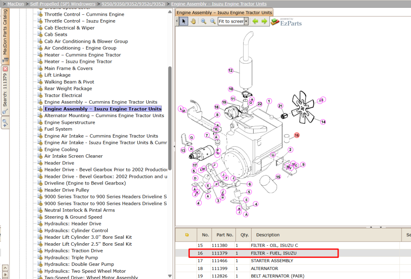Image resolution: width=411 pixels, height=279 pixels.
Task: Open Cab Seats tree entry
Action: (x=55, y=35)
